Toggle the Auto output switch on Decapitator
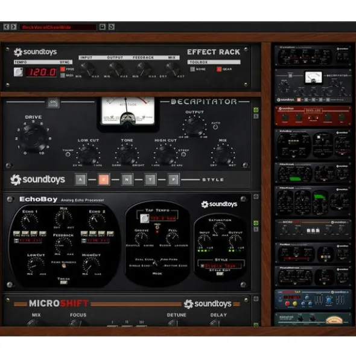Viewport: 356px width, 357px height. pyautogui.click(x=215, y=127)
